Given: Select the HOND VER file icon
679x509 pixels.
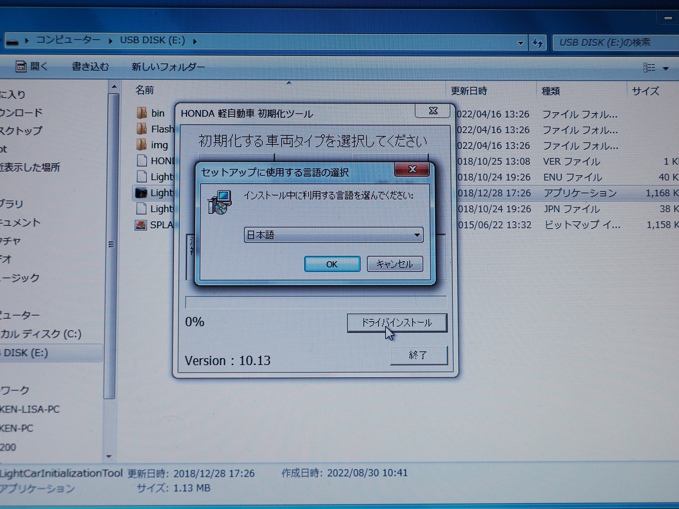Looking at the screenshot, I should [141, 161].
